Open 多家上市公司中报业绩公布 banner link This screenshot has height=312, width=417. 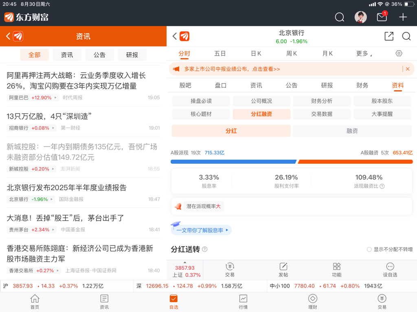tap(232, 69)
